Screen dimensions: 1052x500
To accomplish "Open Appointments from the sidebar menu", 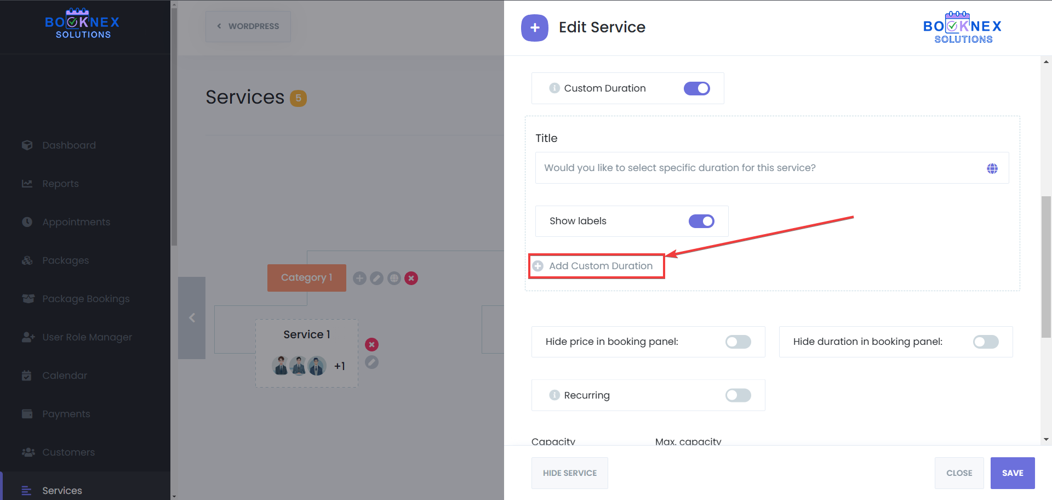I will (x=76, y=221).
